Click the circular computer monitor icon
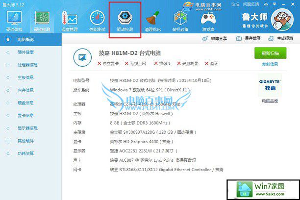300x200 pixels. coord(82,57)
